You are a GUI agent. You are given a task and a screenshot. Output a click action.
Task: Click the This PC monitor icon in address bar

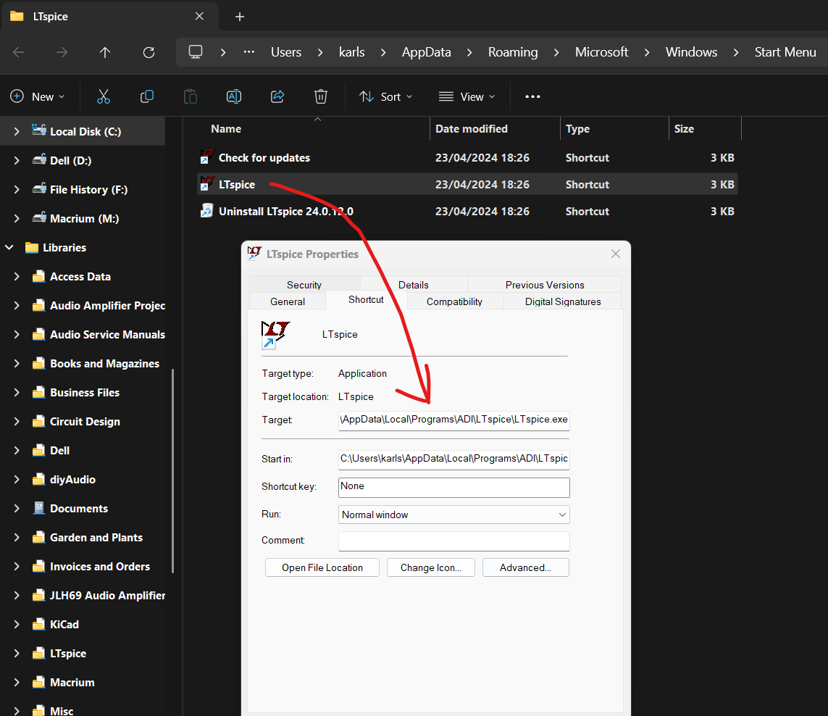(196, 51)
